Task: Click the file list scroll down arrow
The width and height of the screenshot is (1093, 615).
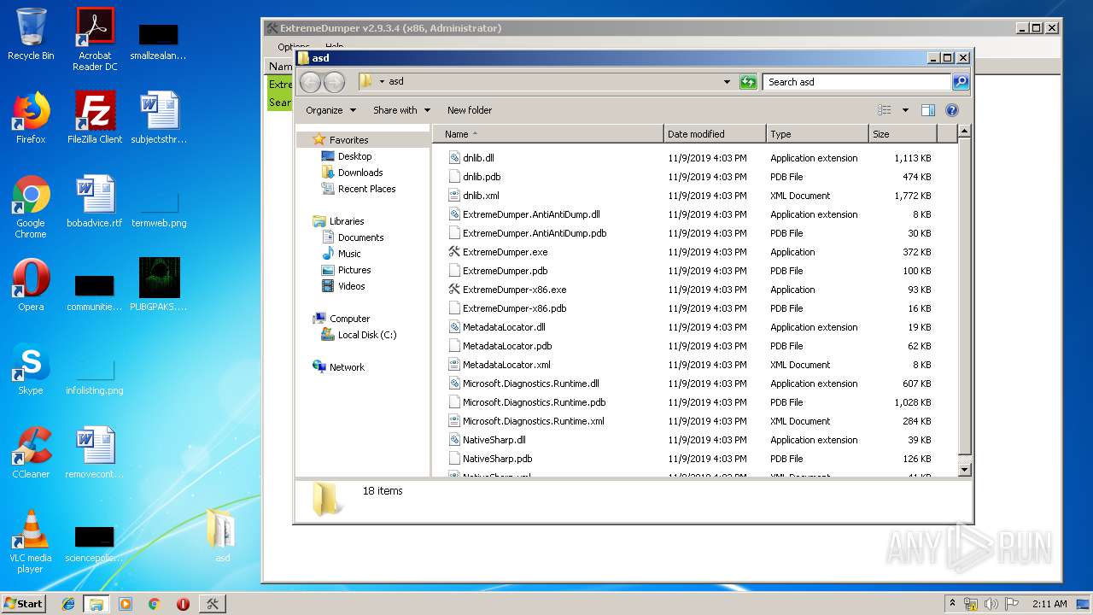Action: (964, 469)
